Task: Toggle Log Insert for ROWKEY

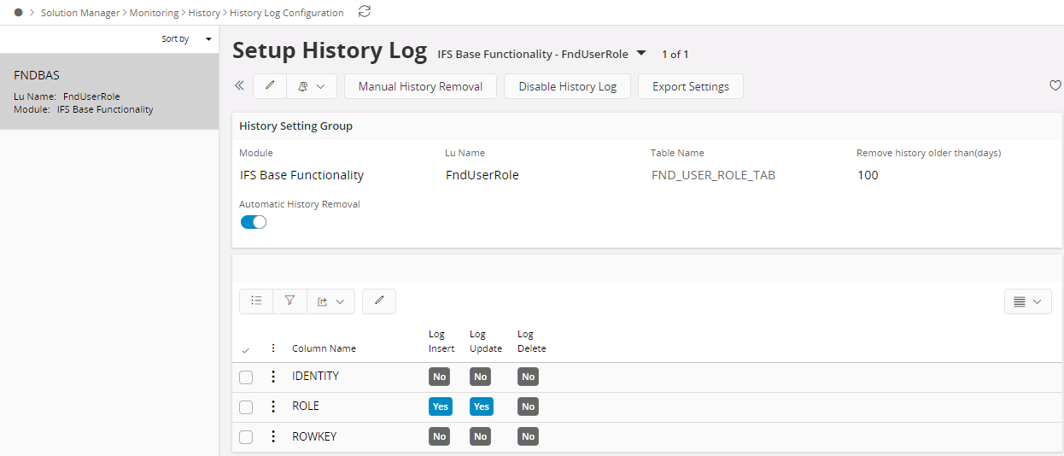Action: click(x=440, y=436)
